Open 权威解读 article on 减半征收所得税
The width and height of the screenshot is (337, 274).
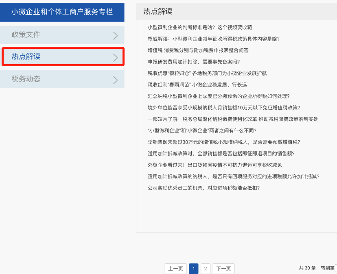click(x=214, y=39)
